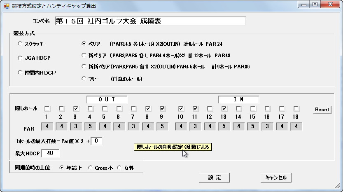Click PAR box for hole 13
This screenshot has width=343, height=192.
click(x=224, y=126)
